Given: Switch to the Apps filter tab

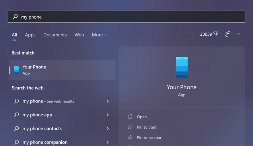Looking at the screenshot, I should point(30,35).
